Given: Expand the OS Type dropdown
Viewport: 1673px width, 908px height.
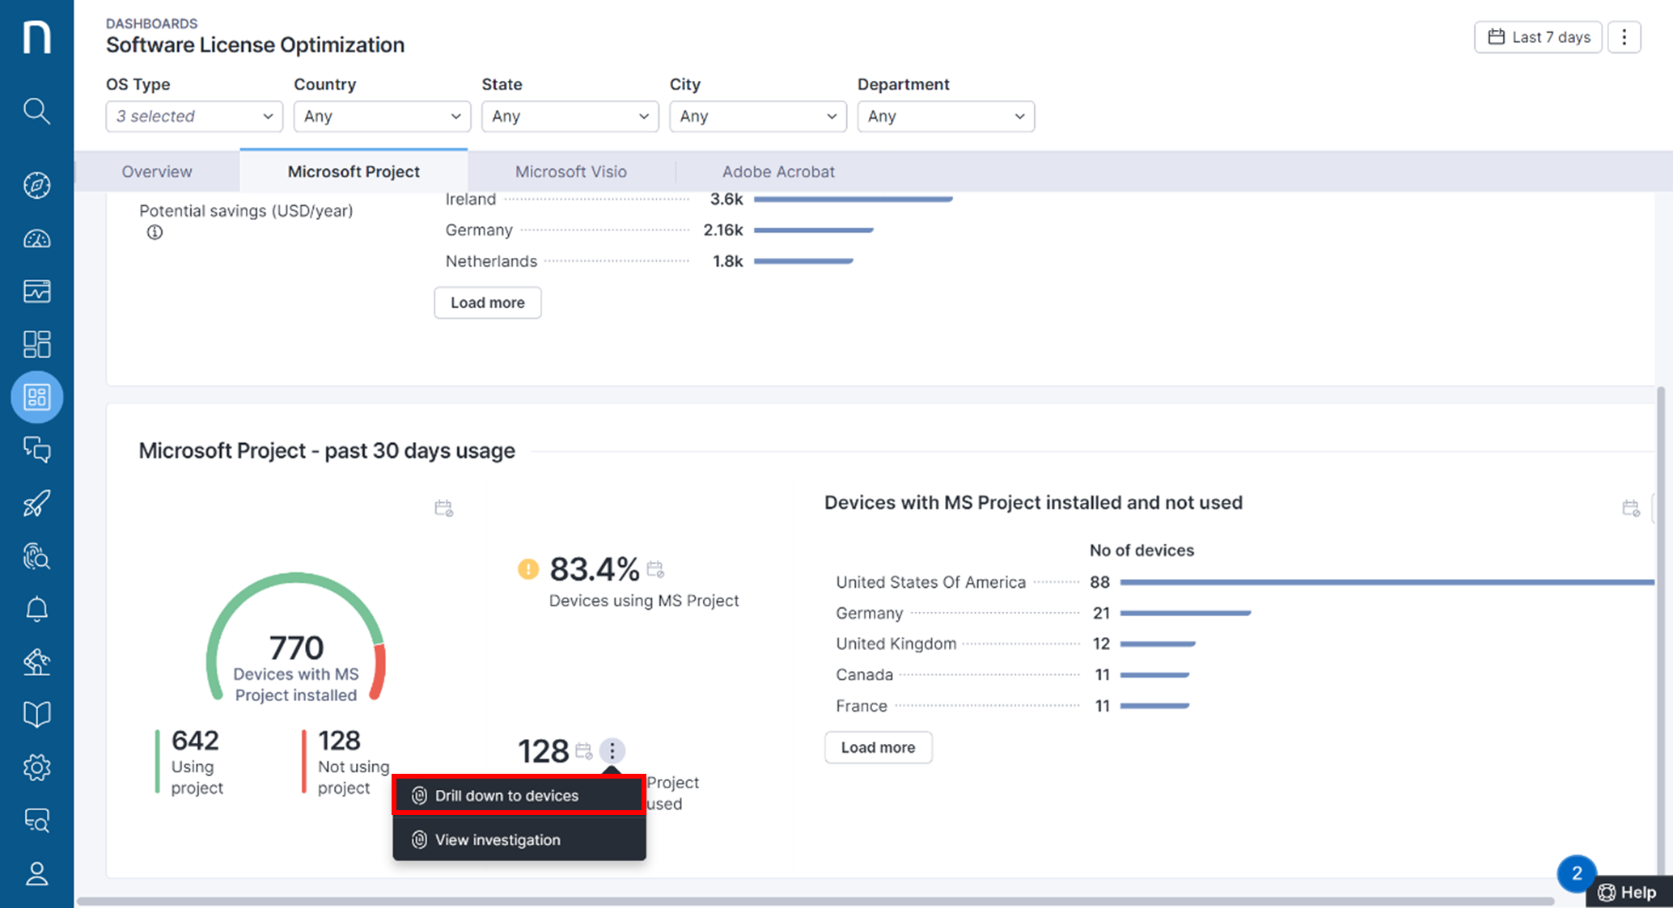Looking at the screenshot, I should 194,116.
